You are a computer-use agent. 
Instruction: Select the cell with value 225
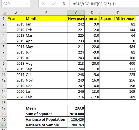[76, 35]
